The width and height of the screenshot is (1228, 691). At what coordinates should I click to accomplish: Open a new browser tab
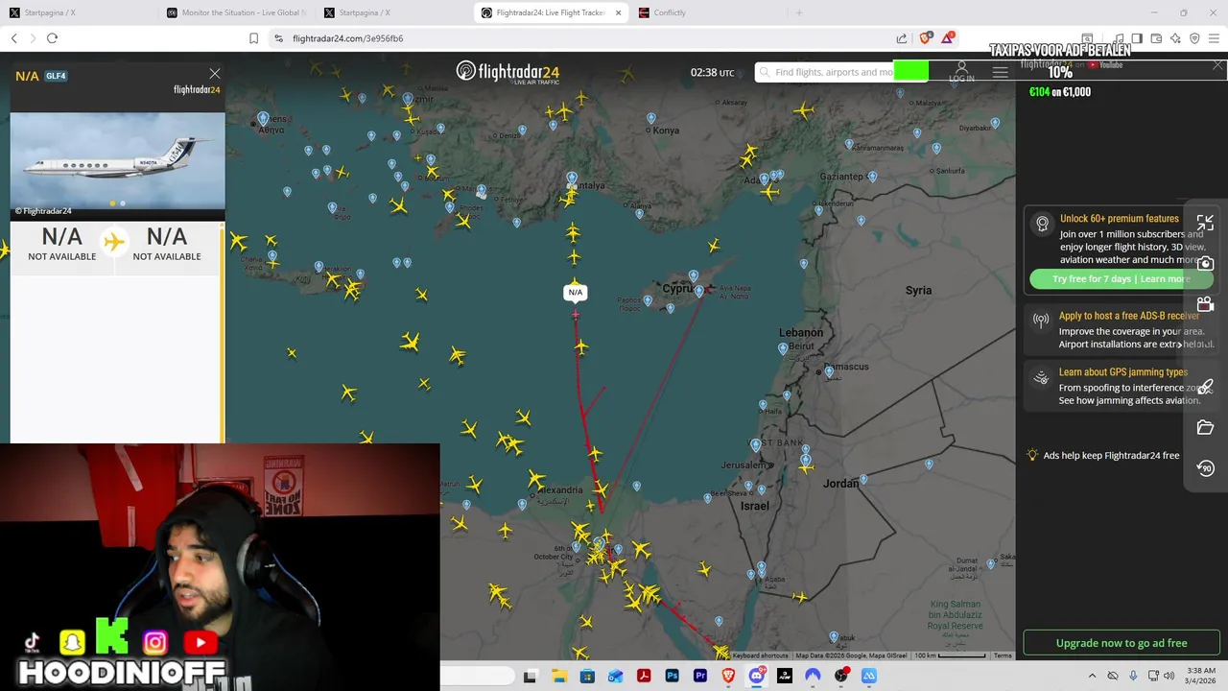click(798, 12)
